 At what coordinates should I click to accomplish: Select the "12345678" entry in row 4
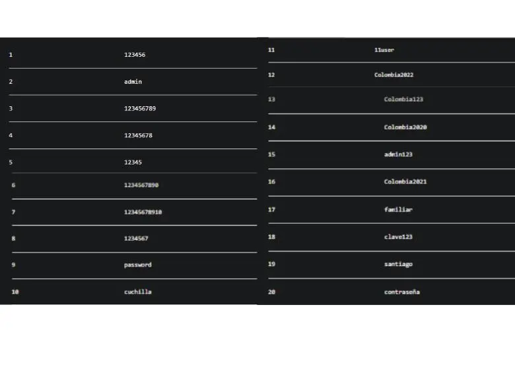pos(138,135)
